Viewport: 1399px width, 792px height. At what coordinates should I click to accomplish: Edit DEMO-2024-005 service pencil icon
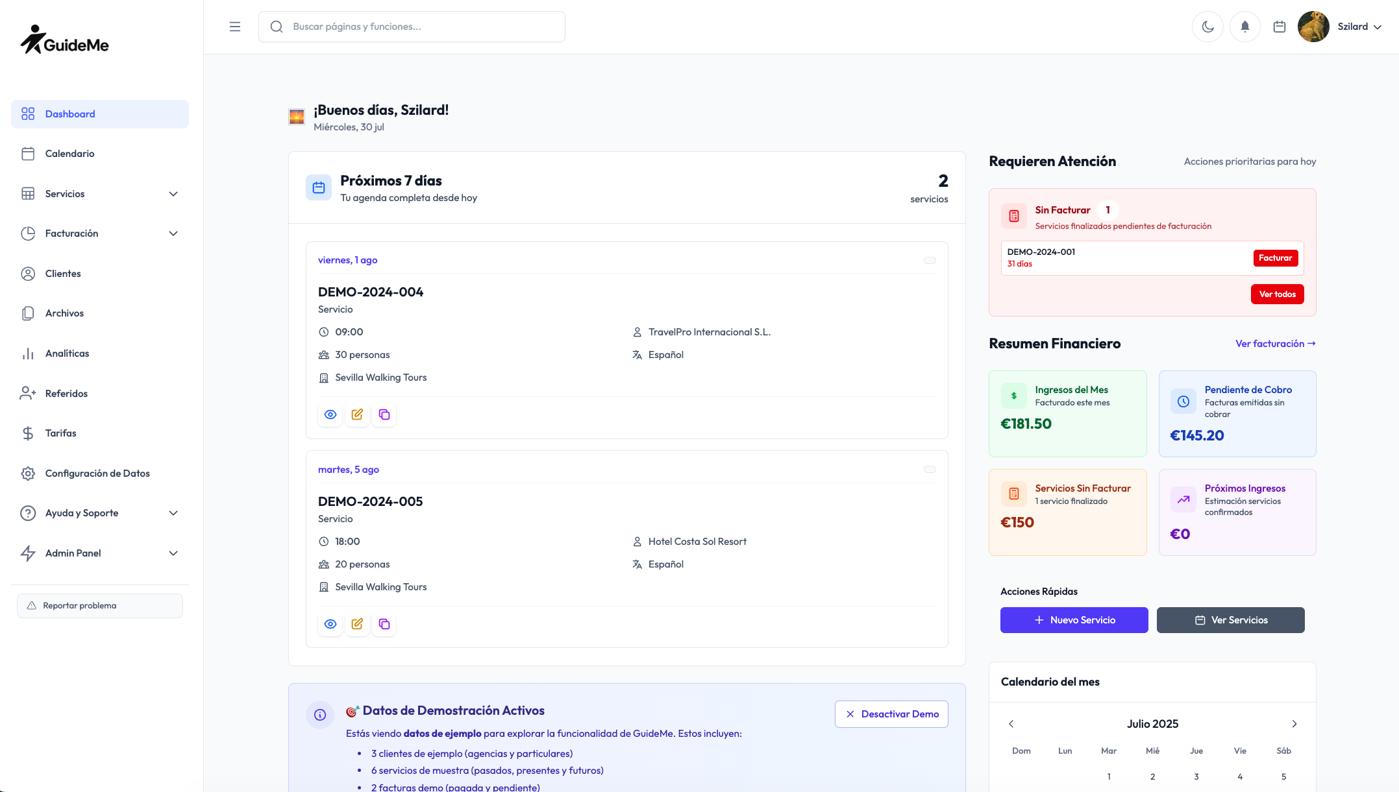[357, 624]
